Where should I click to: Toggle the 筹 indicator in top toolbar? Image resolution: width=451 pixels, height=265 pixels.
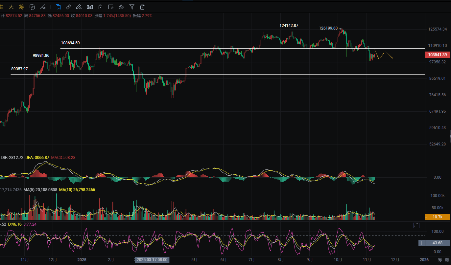pos(22,7)
